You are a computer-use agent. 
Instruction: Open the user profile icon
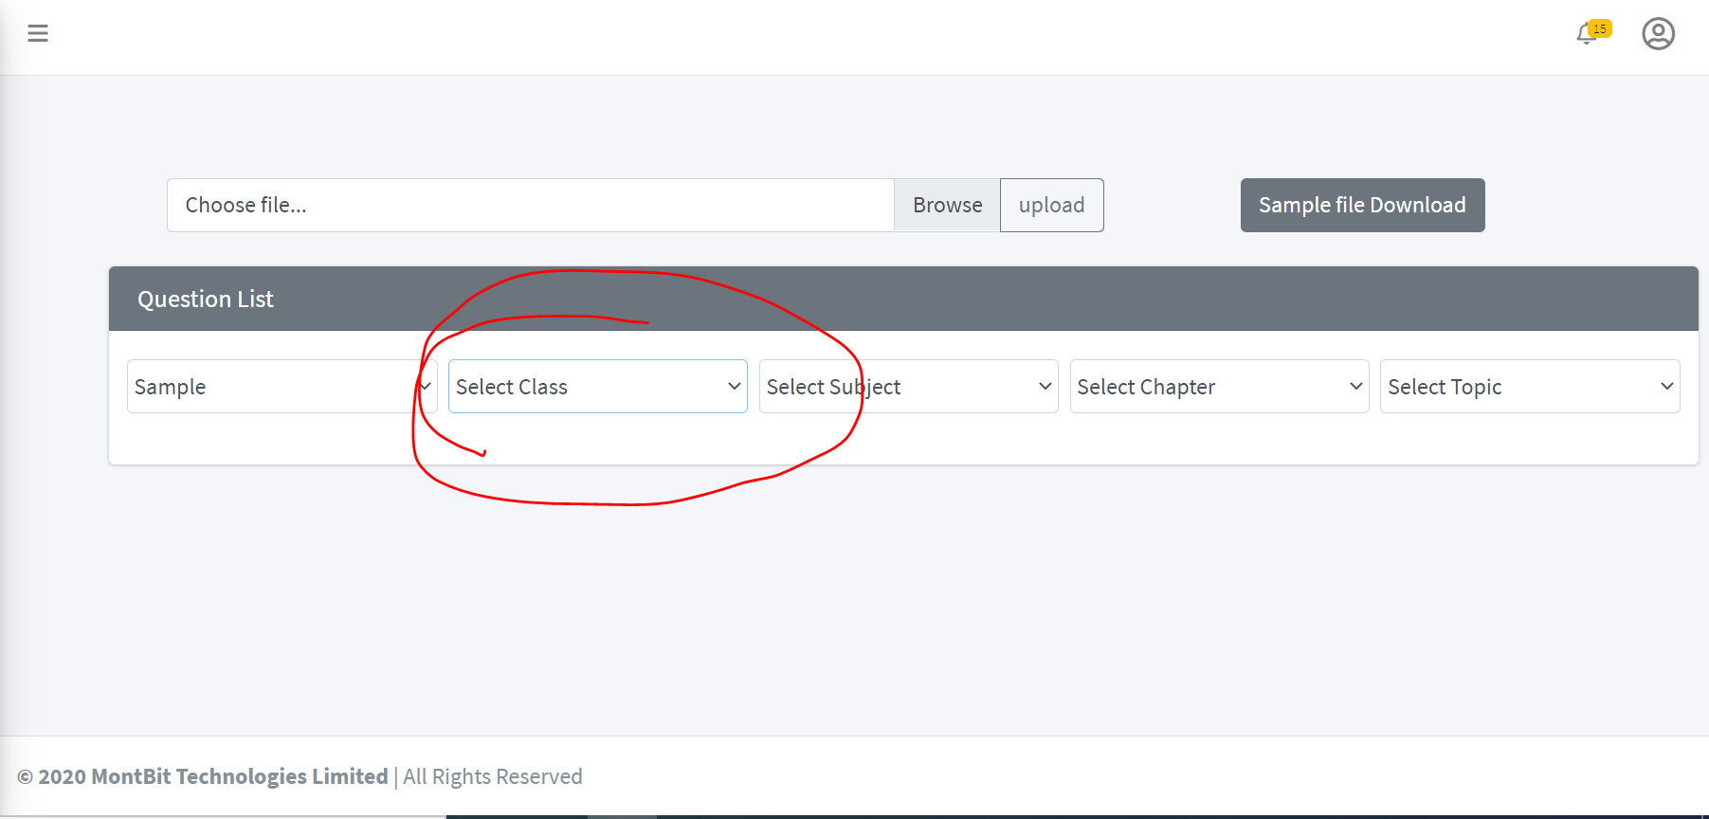point(1658,33)
